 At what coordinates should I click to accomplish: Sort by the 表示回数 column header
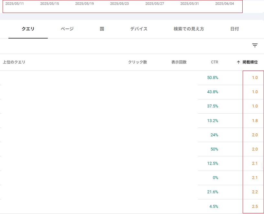[179, 62]
